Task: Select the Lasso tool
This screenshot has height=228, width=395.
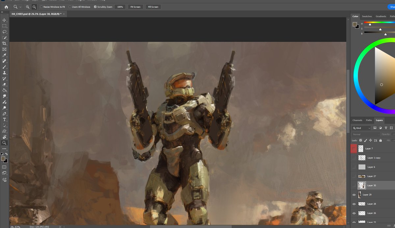Action: tap(4, 32)
